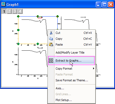Click the red legend box in layer 1
This screenshot has width=115, height=104.
tap(40, 18)
